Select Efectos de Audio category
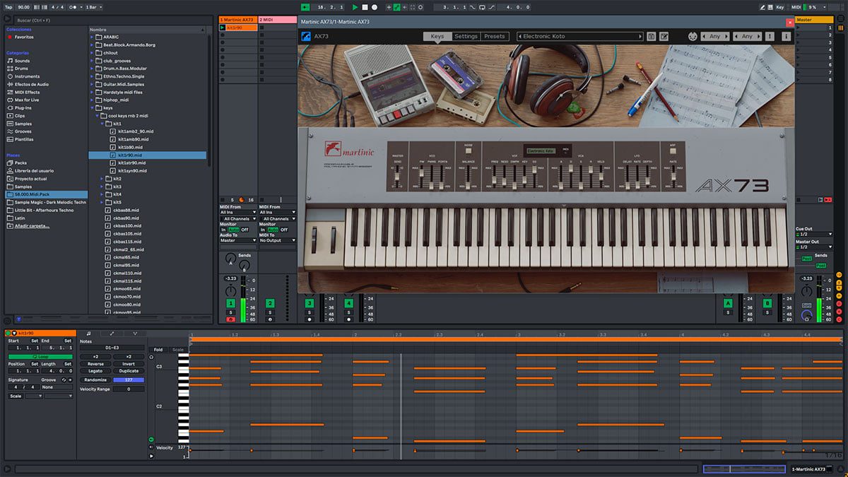The width and height of the screenshot is (848, 477). (31, 84)
